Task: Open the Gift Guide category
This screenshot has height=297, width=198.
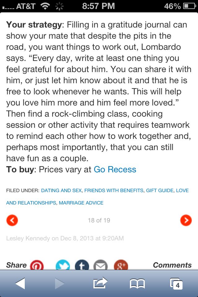Action: [160, 191]
